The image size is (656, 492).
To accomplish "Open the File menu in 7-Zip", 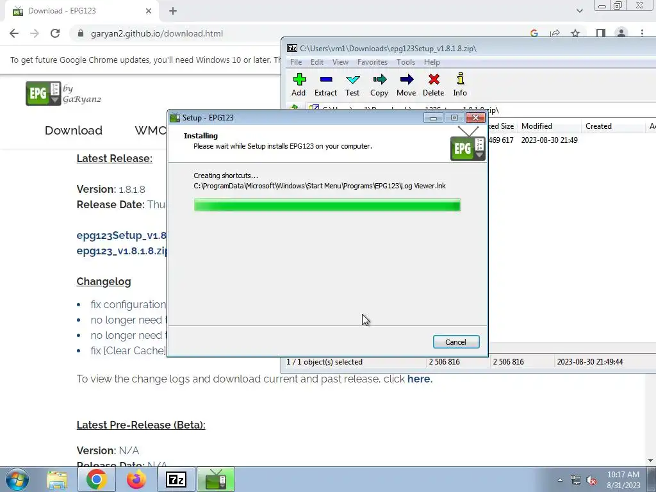I will coord(296,62).
